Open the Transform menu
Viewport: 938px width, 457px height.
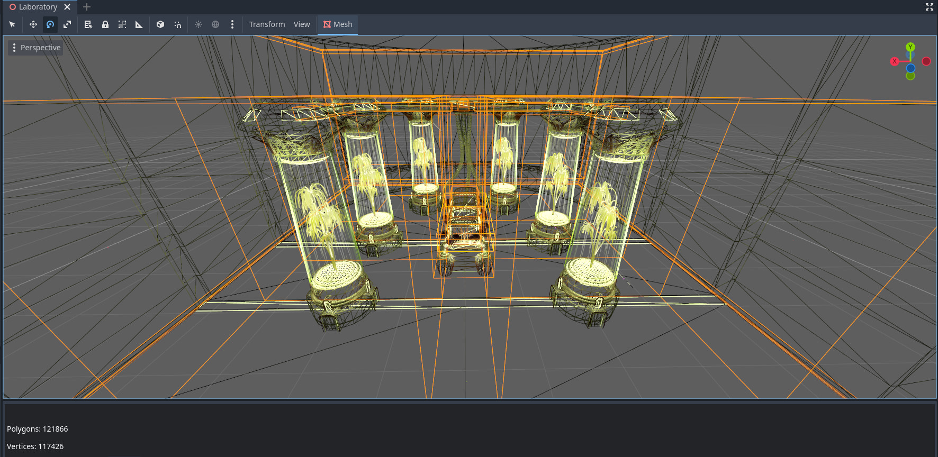pos(267,24)
